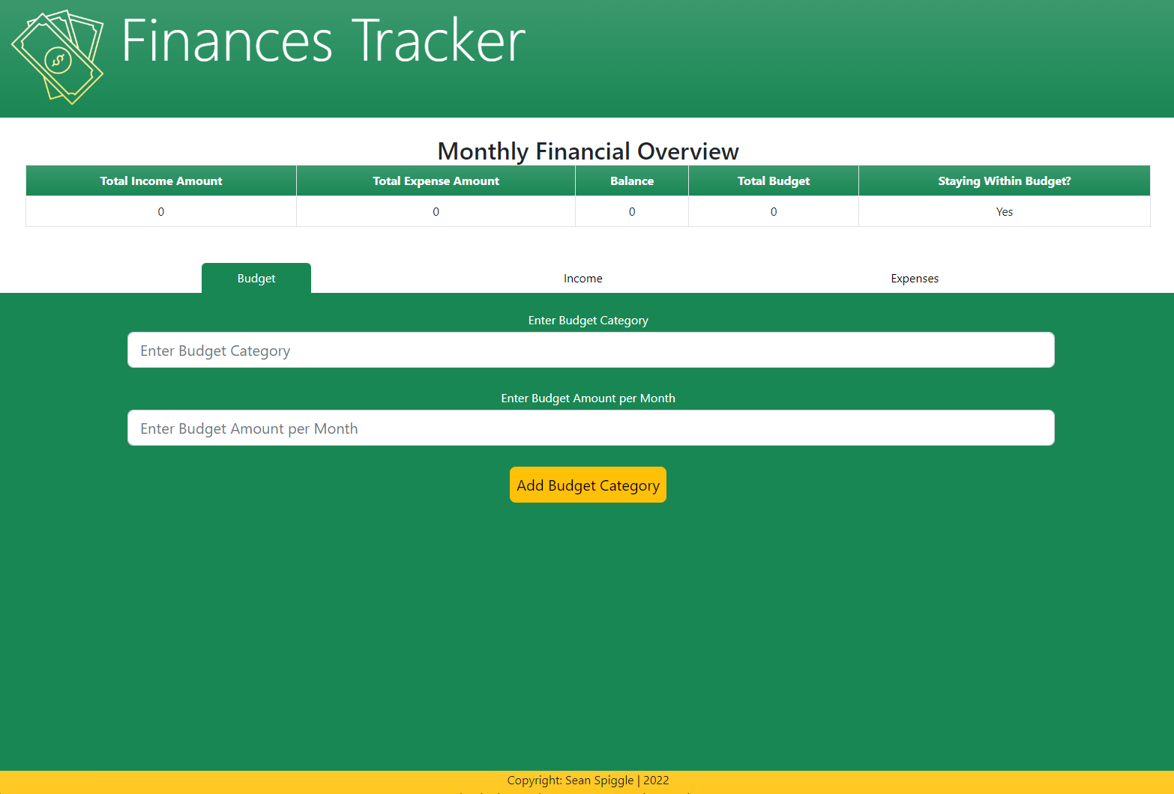Click the Total Income Amount column header
The height and width of the screenshot is (794, 1174).
(x=160, y=181)
